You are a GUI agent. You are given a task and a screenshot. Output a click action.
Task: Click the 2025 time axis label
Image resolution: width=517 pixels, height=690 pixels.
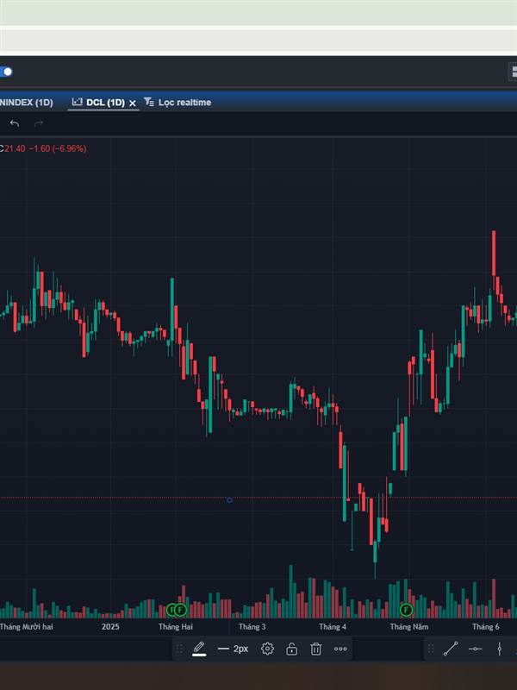(x=110, y=627)
